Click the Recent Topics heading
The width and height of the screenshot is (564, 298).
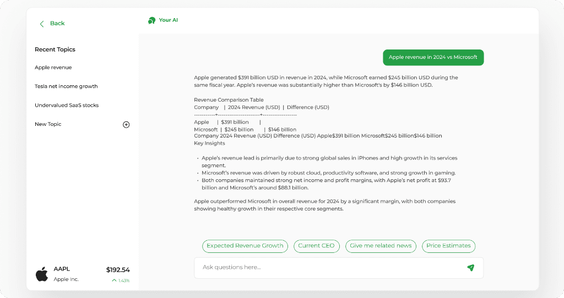tap(55, 49)
